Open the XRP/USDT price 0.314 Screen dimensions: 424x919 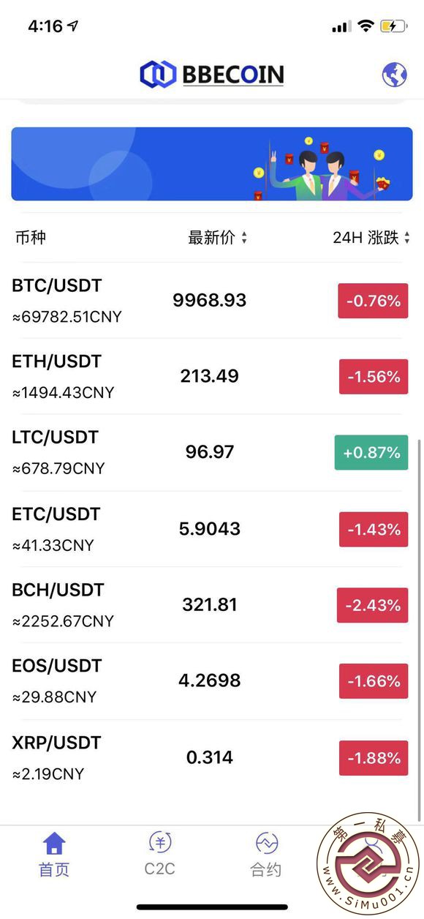click(x=210, y=757)
